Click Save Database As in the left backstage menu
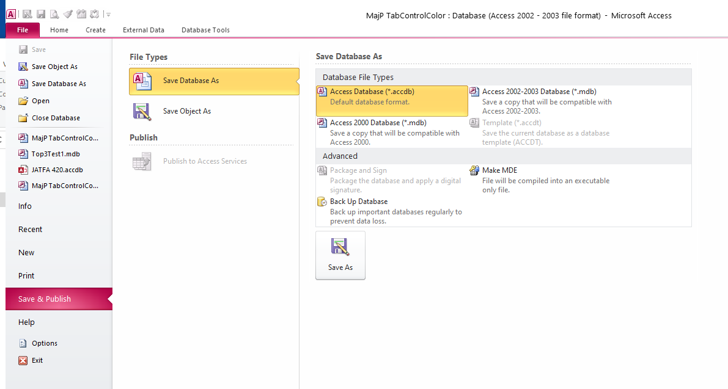Image resolution: width=728 pixels, height=389 pixels. click(59, 84)
